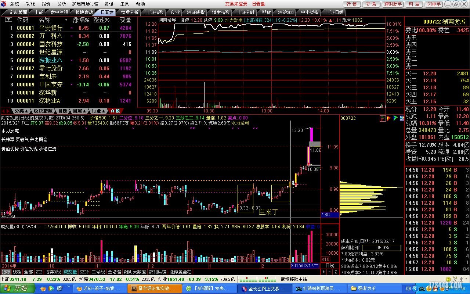Open the 系统 menu

14,4
